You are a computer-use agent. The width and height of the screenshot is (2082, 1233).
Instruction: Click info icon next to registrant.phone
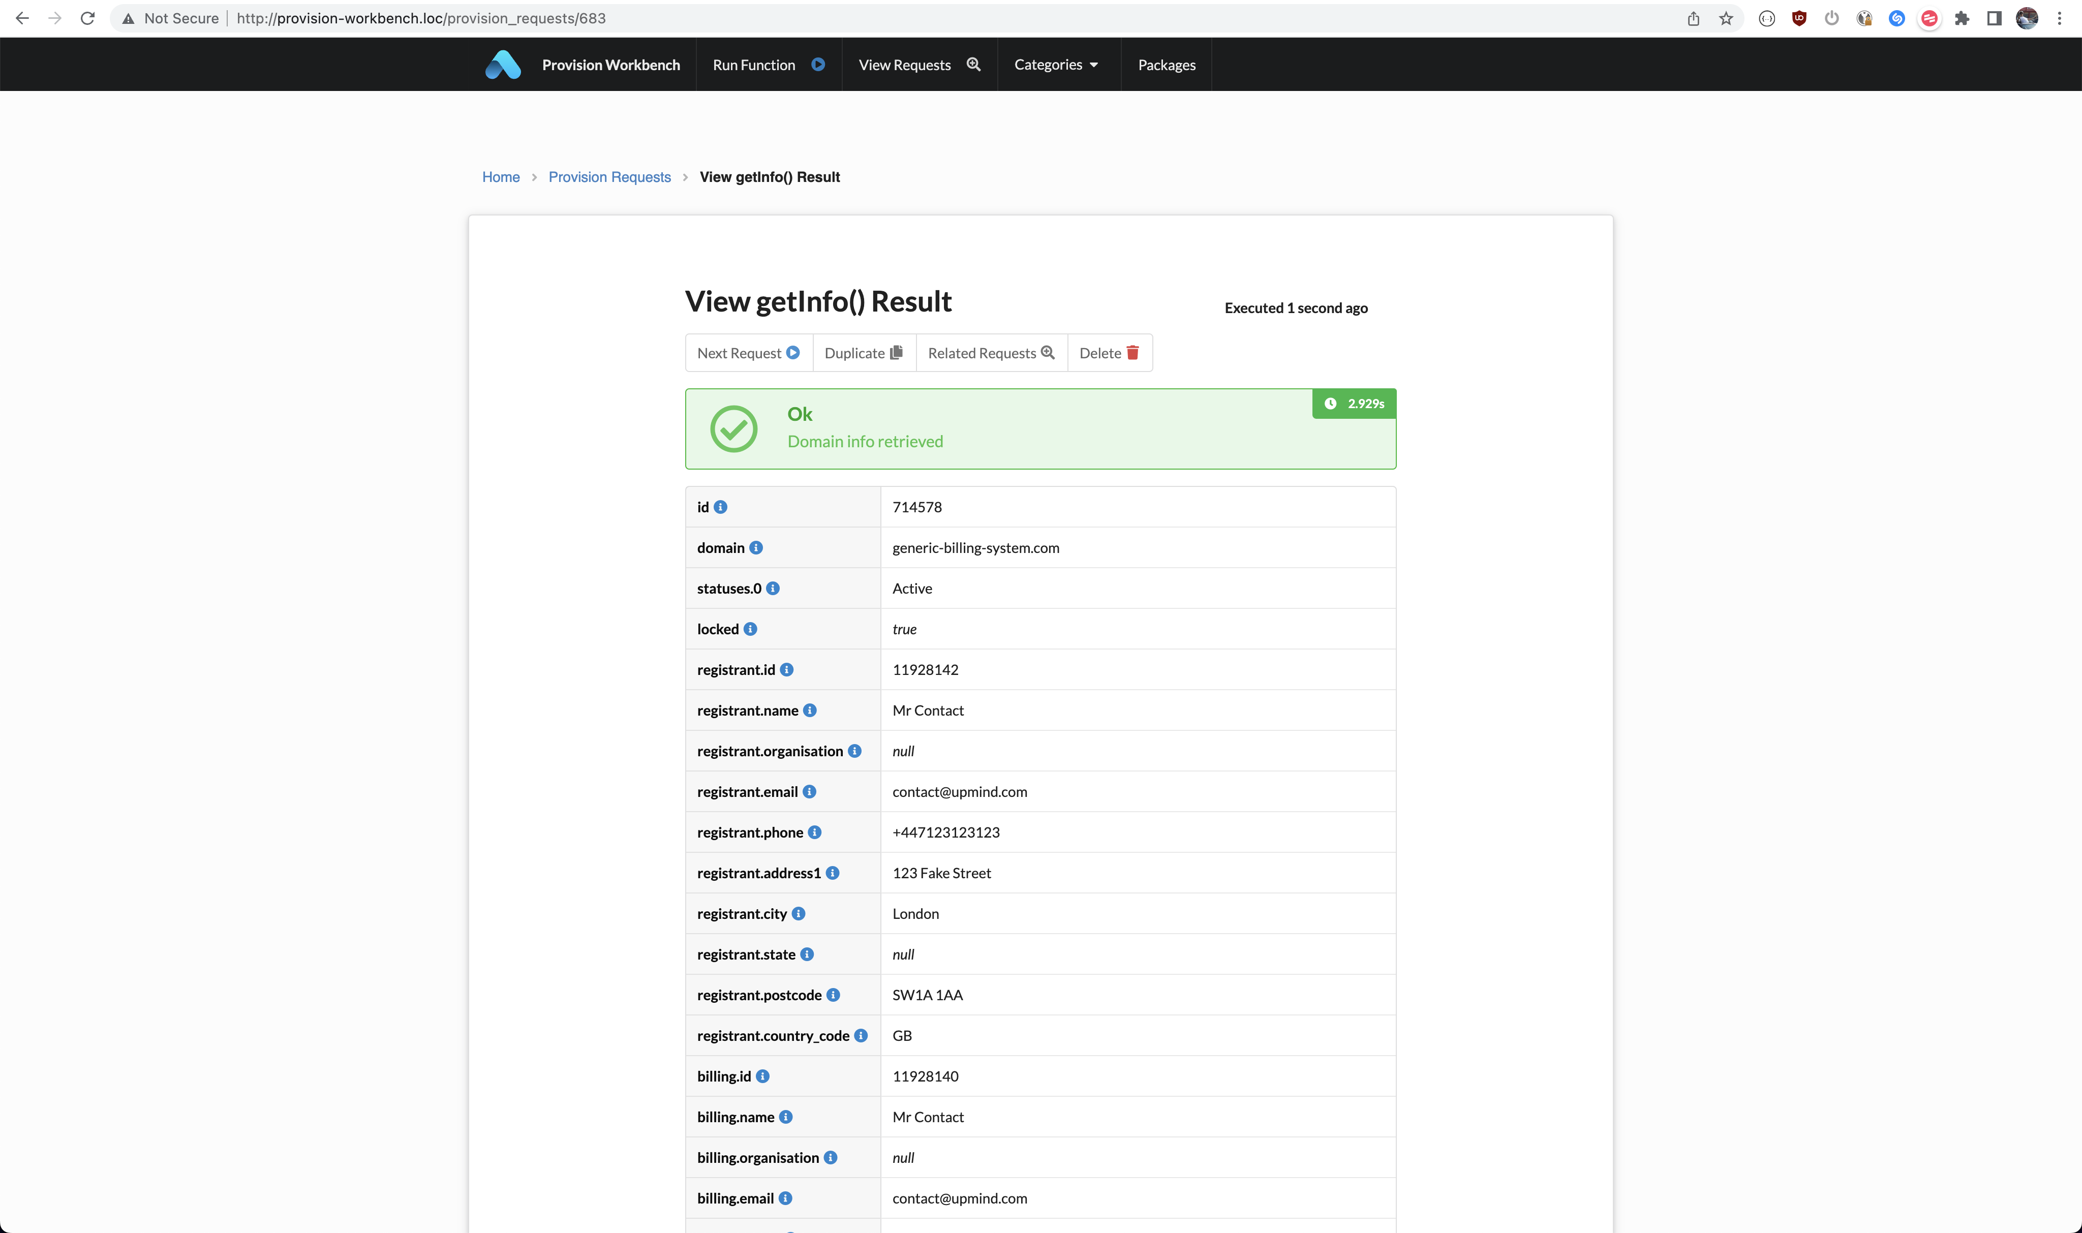[x=815, y=833]
